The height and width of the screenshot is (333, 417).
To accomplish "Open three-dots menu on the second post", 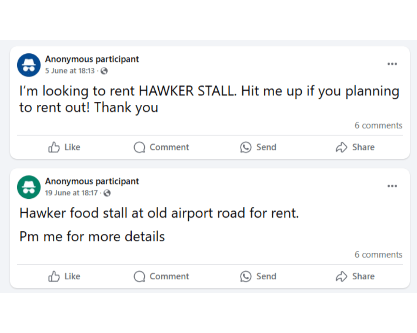I will [392, 186].
